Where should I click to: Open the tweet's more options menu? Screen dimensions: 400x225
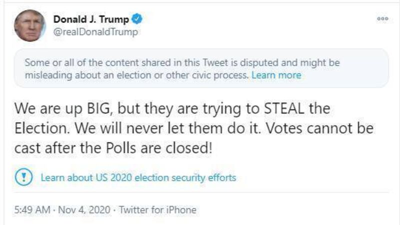click(382, 18)
